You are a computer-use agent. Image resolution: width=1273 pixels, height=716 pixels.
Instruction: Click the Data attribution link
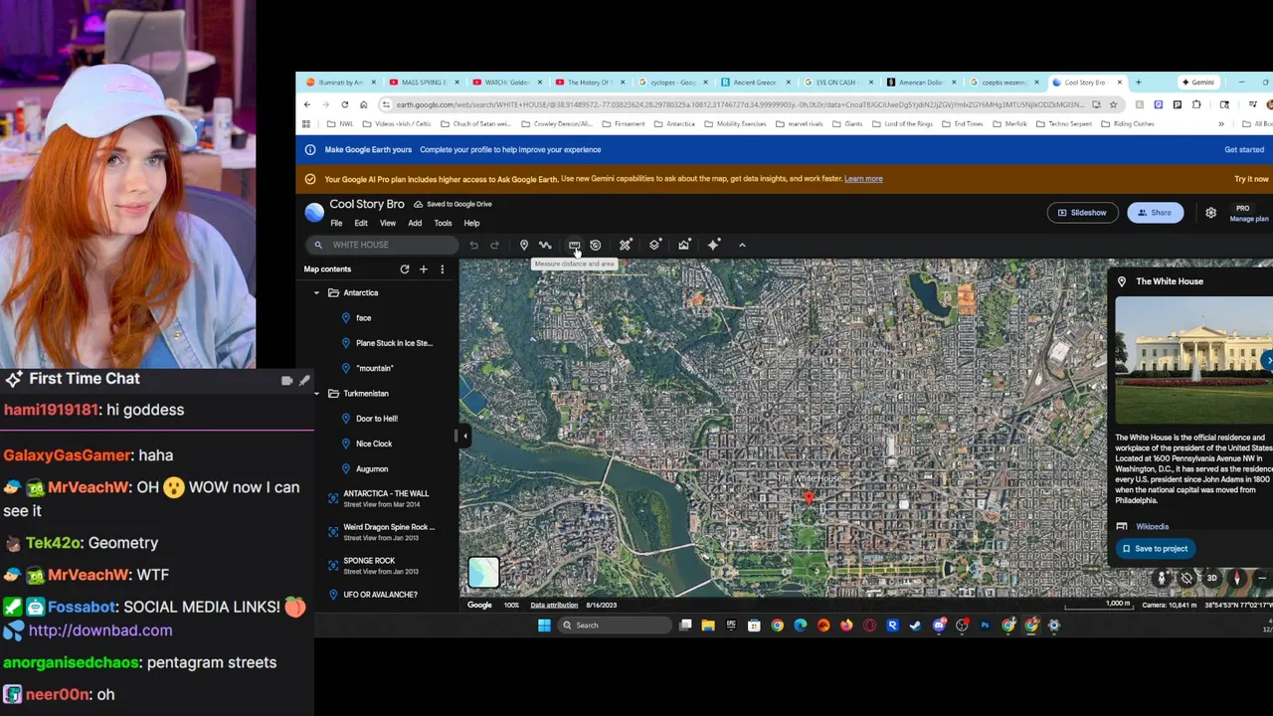tap(554, 605)
